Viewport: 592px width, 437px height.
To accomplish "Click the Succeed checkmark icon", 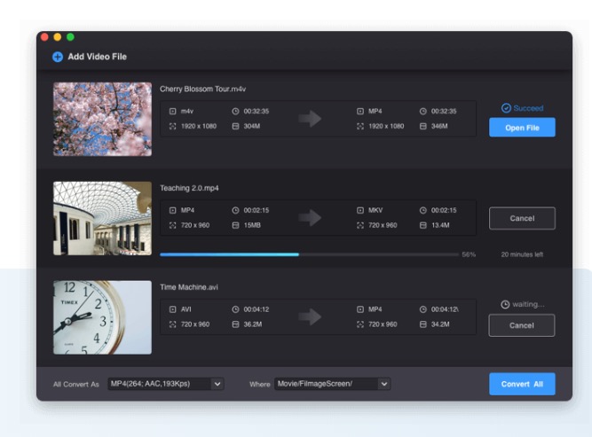I will point(506,108).
